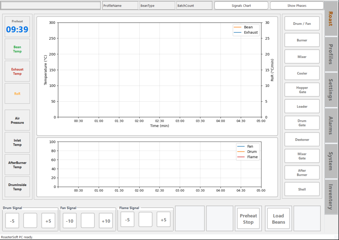Click the Shell button
This screenshot has width=339, height=240.
pyautogui.click(x=302, y=189)
